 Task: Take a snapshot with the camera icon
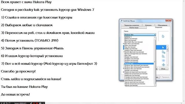(x=40, y=103)
